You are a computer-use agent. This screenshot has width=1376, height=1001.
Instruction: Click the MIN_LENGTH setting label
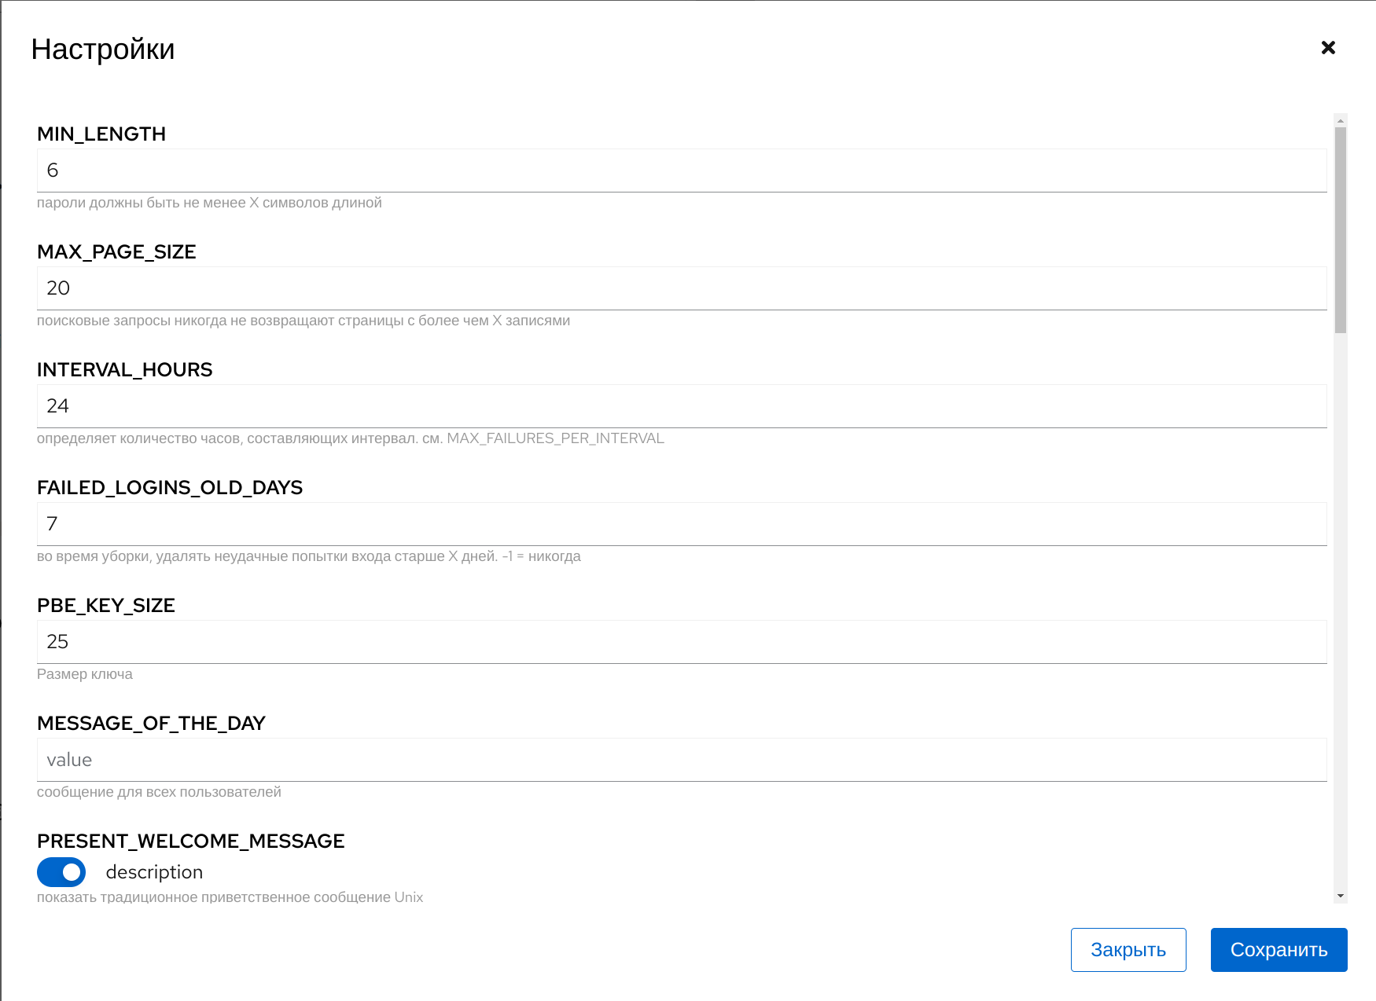(101, 134)
